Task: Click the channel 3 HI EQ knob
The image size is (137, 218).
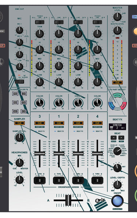Action: 39,50
